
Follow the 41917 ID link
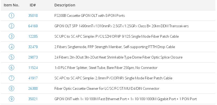click(x=33, y=78)
